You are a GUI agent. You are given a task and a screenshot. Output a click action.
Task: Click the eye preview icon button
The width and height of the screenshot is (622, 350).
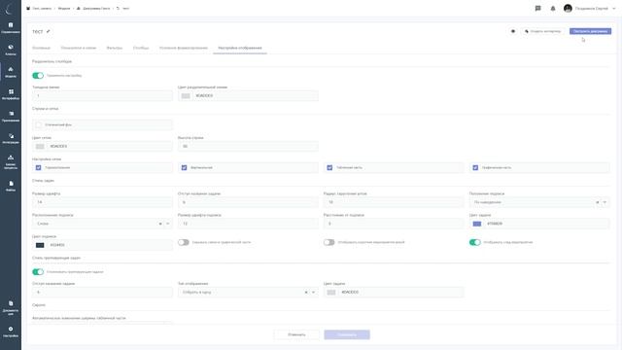coord(513,31)
